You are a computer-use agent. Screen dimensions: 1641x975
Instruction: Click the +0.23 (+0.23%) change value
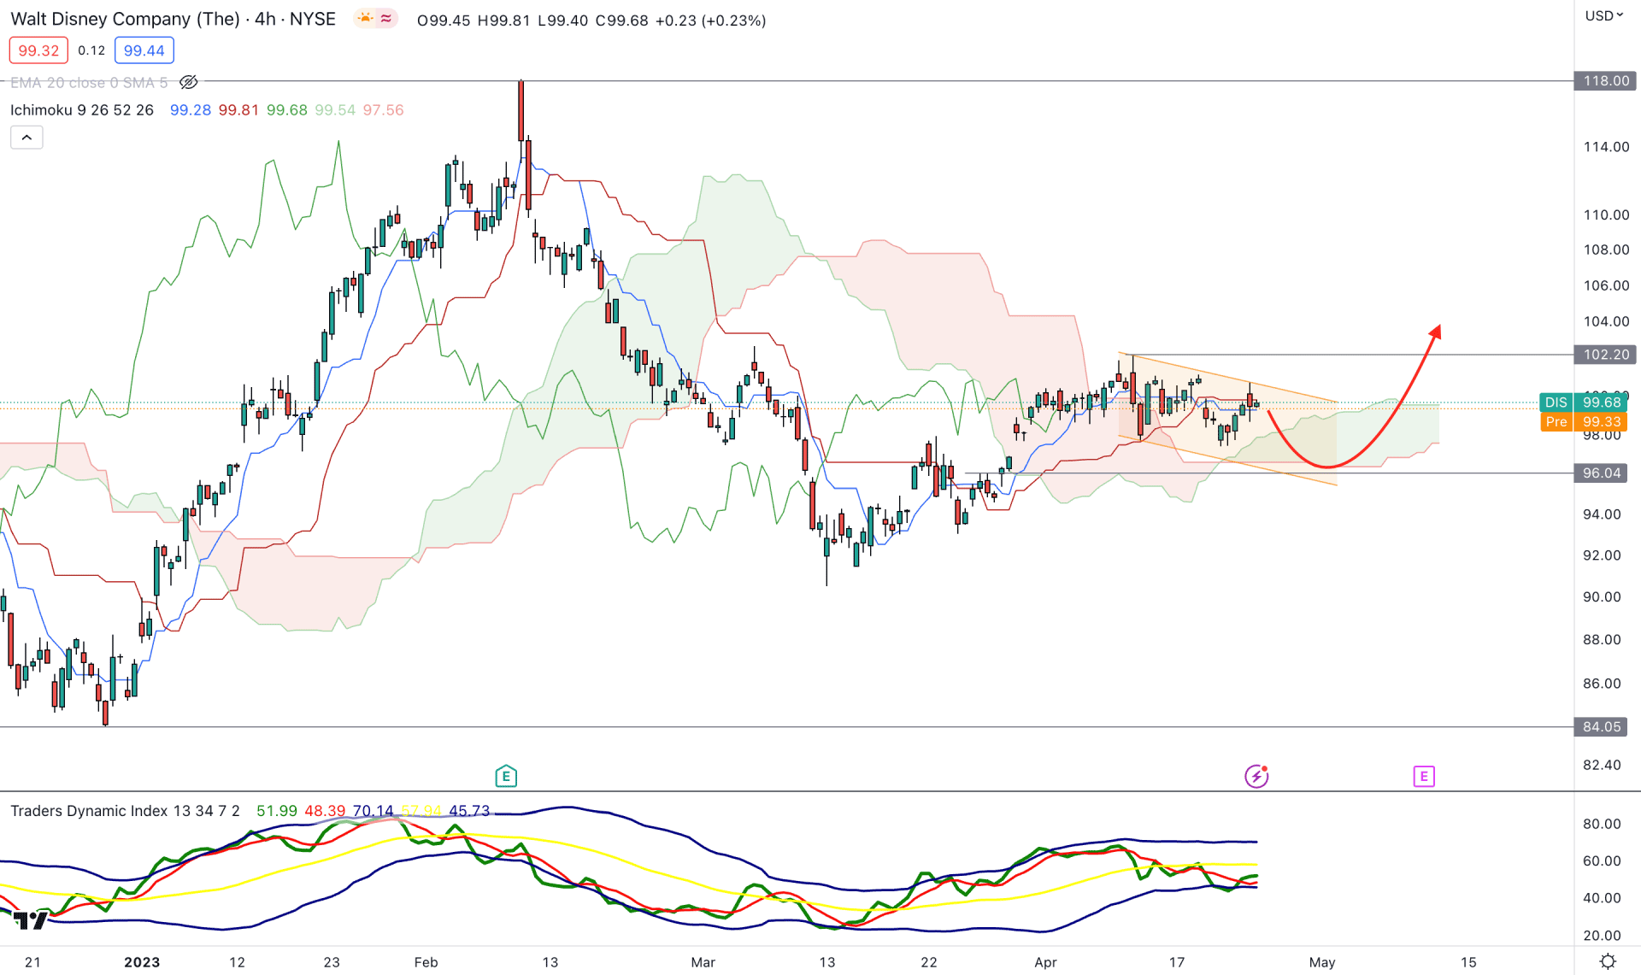click(x=710, y=21)
